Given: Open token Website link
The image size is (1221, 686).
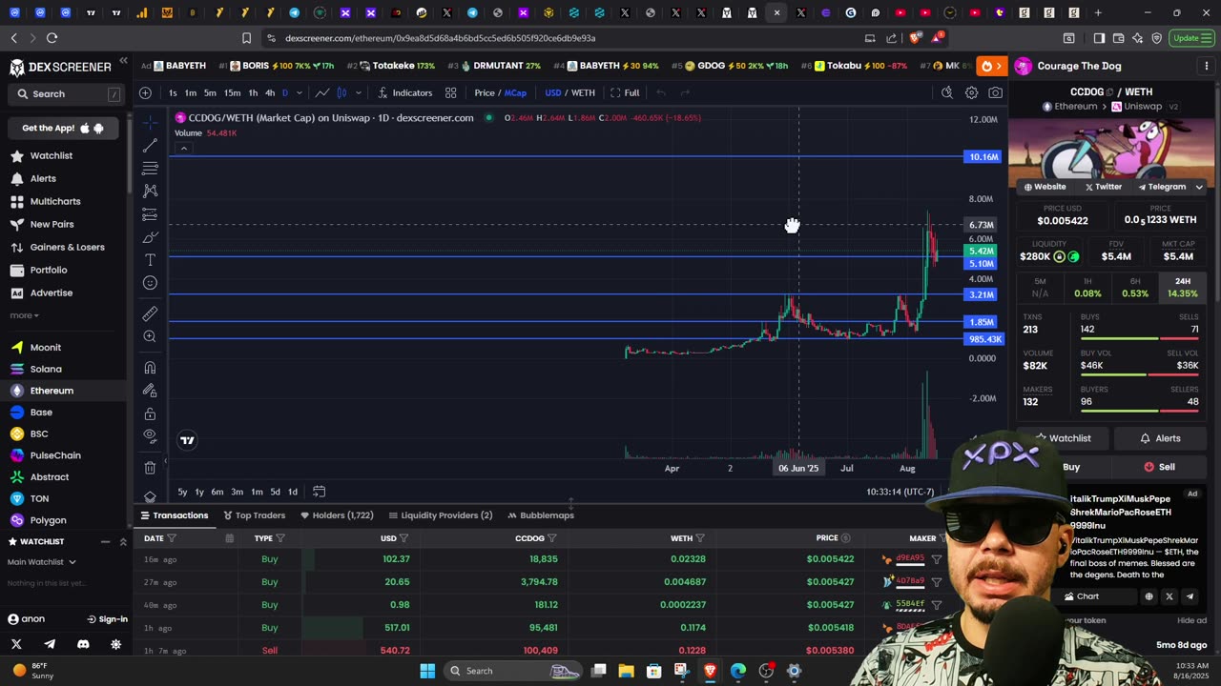Looking at the screenshot, I should [x=1045, y=187].
